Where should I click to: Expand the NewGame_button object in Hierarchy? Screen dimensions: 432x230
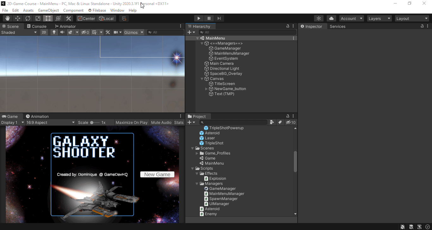207,89
